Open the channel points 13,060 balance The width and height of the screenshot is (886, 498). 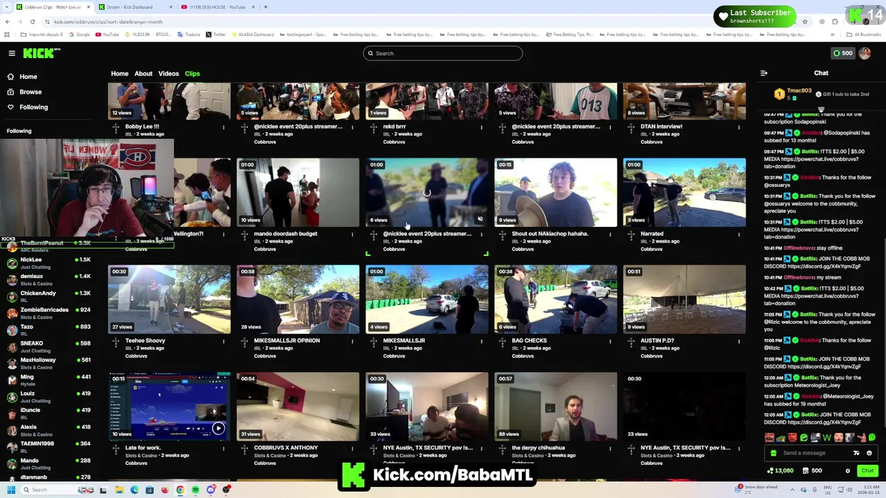pyautogui.click(x=781, y=471)
